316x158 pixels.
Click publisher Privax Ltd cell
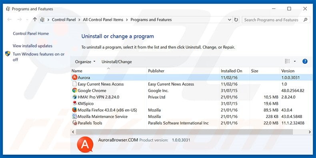(x=156, y=97)
